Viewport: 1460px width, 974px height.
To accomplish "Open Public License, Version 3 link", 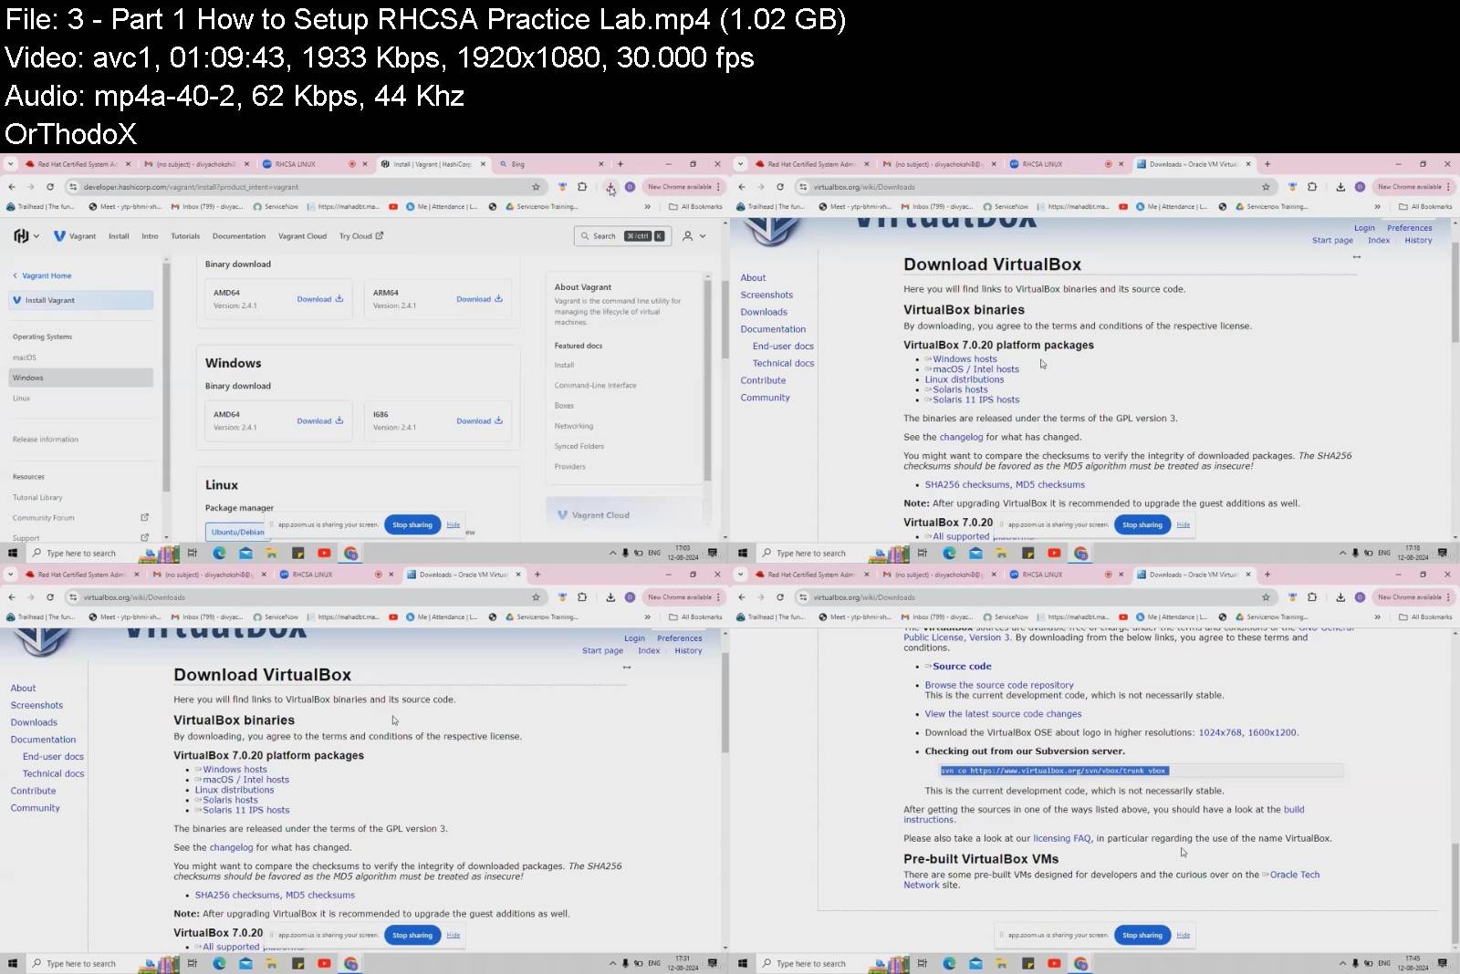I will [956, 637].
